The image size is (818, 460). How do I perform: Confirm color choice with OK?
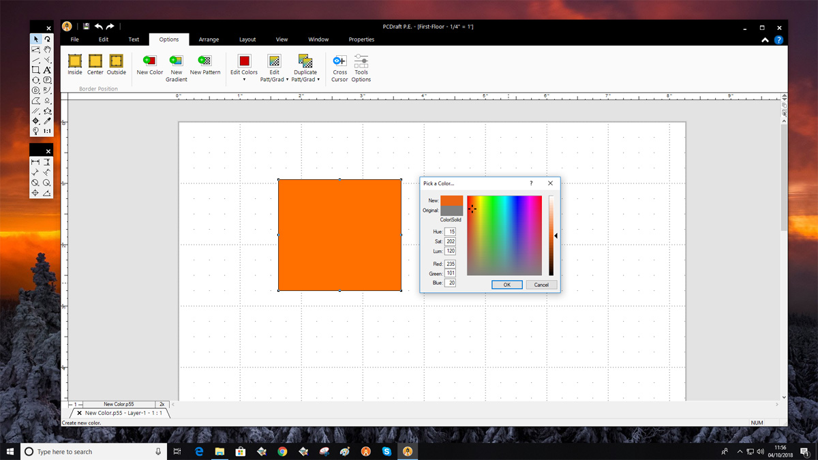coord(506,284)
